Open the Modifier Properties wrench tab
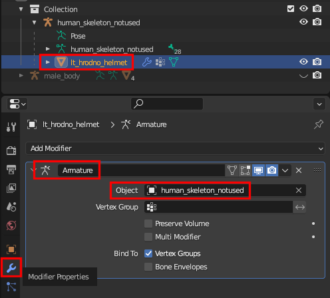The height and width of the screenshot is (298, 330). pyautogui.click(x=11, y=267)
